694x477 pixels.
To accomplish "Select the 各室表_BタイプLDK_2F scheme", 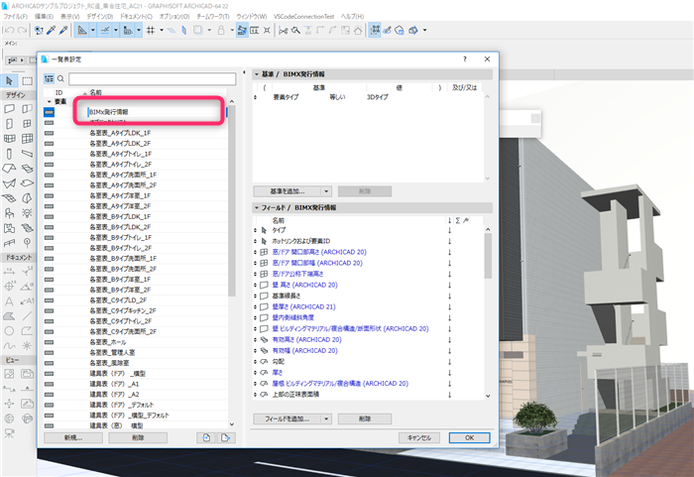I will (x=120, y=227).
